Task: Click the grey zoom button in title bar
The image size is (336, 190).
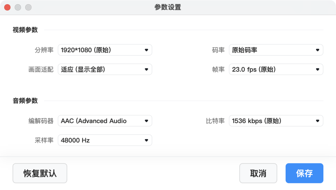Action: pos(28,8)
